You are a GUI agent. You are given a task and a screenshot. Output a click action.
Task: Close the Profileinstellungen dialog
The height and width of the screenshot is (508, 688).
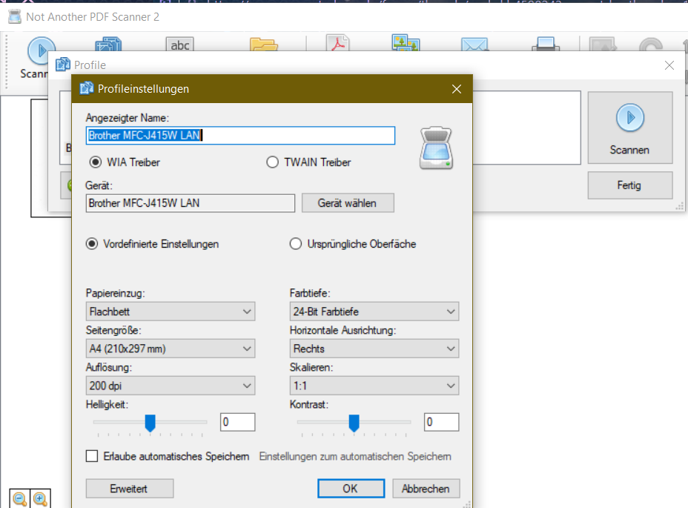(x=457, y=89)
